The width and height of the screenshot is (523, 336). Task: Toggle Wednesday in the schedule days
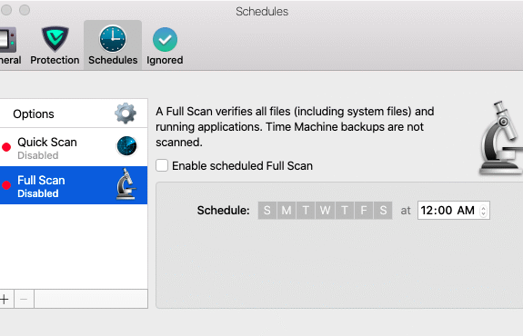click(x=326, y=210)
